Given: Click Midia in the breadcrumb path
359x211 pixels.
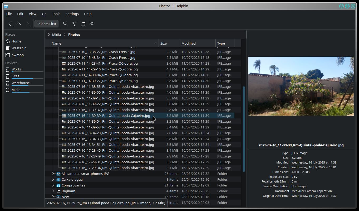Looking at the screenshot, I should tap(56, 35).
